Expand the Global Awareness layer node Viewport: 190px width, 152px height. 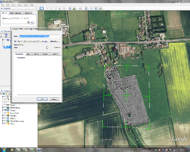[3, 121]
